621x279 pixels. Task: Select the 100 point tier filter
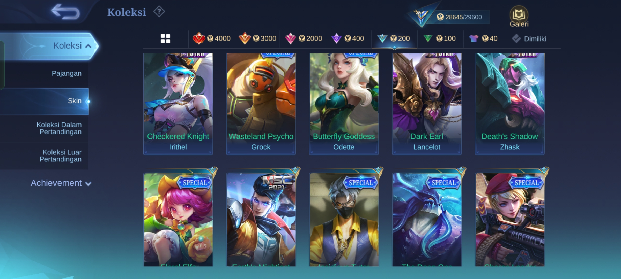(439, 38)
